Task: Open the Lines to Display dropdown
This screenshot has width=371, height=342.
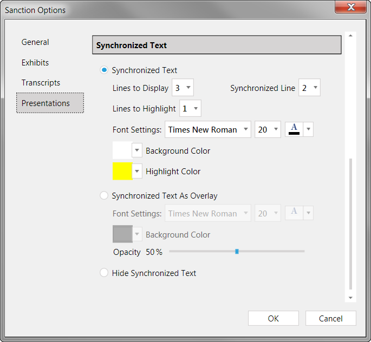Action: click(x=183, y=88)
